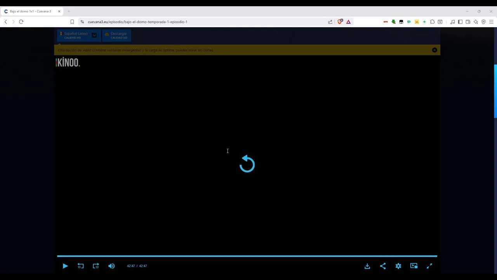Toggle the browser sidebar panel

coord(460,22)
